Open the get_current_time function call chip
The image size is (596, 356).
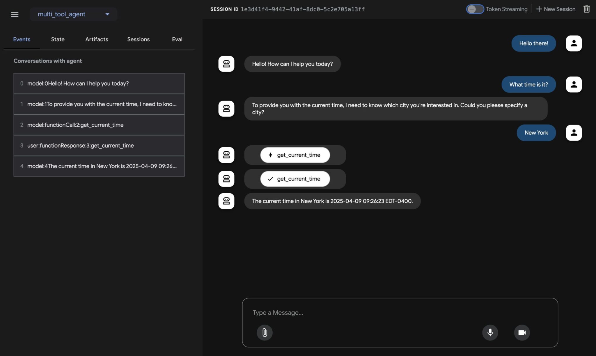[x=295, y=155]
